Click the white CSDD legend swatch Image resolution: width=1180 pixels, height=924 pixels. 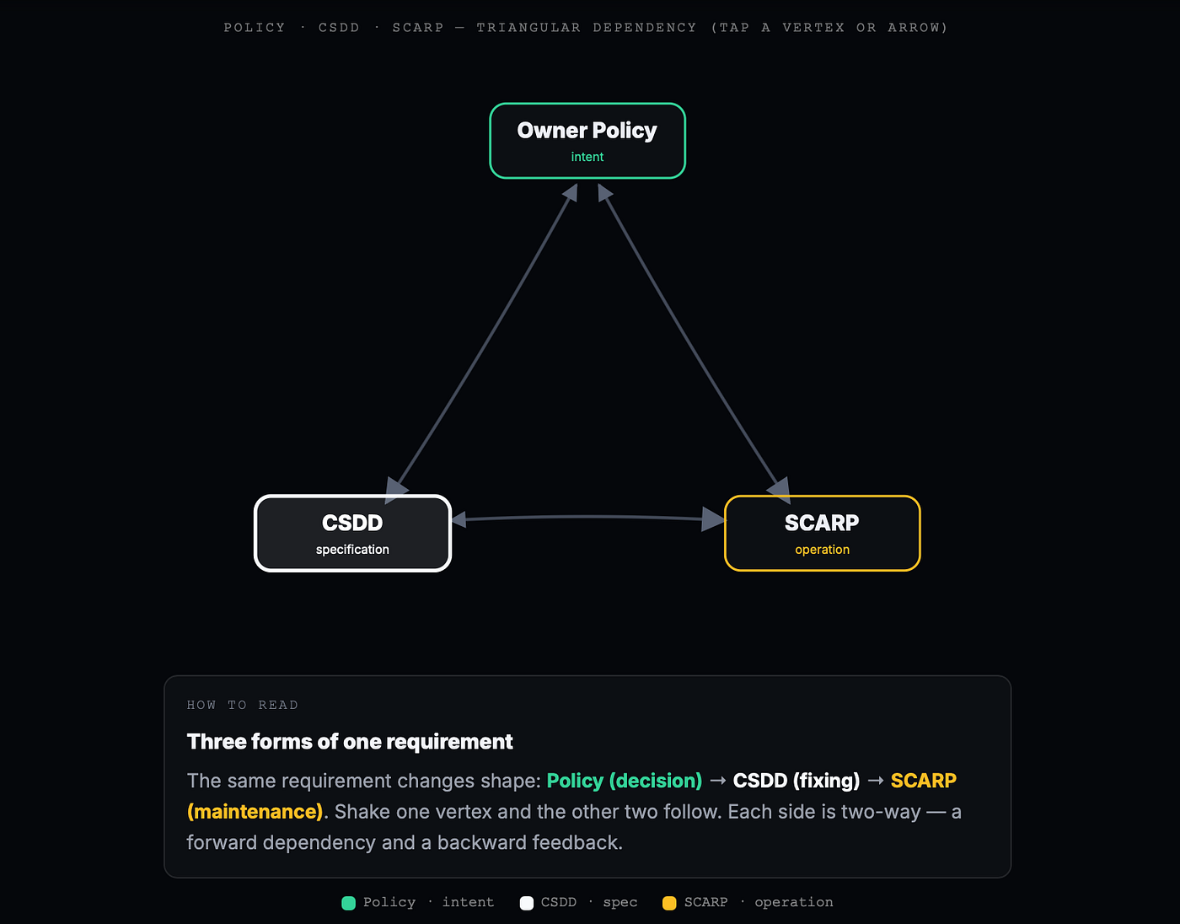(x=527, y=903)
